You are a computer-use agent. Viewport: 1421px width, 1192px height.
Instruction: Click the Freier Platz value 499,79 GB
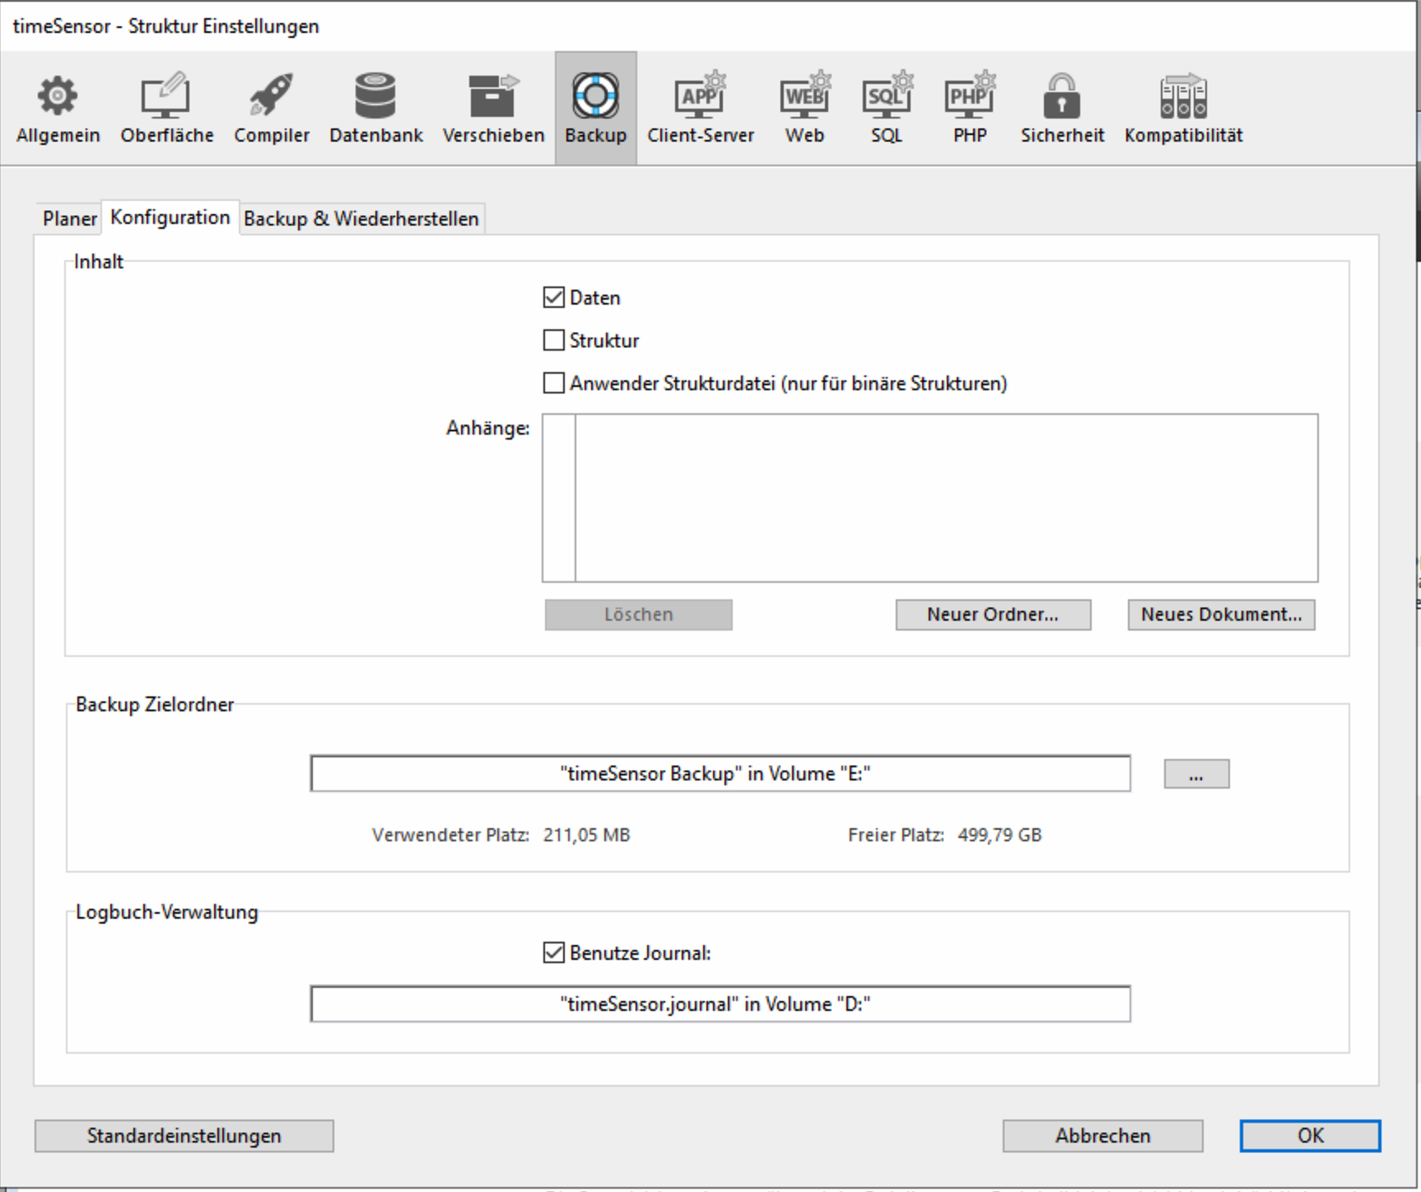999,835
